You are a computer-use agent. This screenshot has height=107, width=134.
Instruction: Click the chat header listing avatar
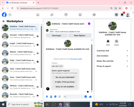tap(49, 24)
